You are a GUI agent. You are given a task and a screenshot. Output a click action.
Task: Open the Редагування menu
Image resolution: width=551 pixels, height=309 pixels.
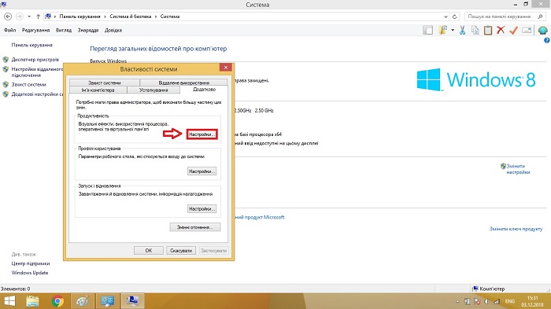(x=36, y=30)
